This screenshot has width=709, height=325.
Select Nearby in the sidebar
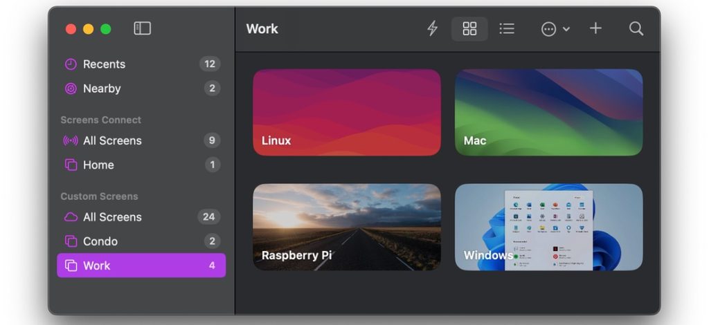[x=102, y=89]
